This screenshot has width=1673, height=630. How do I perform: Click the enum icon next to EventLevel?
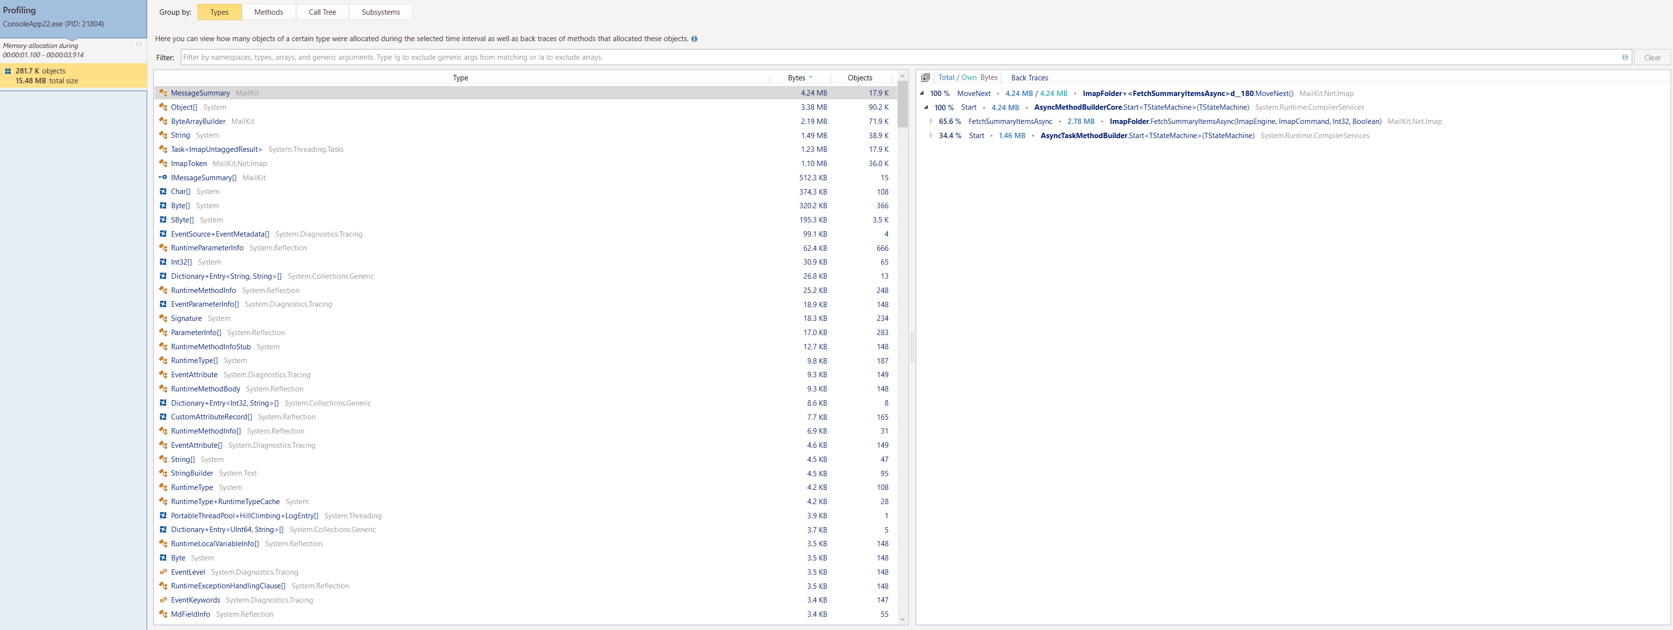[x=163, y=572]
